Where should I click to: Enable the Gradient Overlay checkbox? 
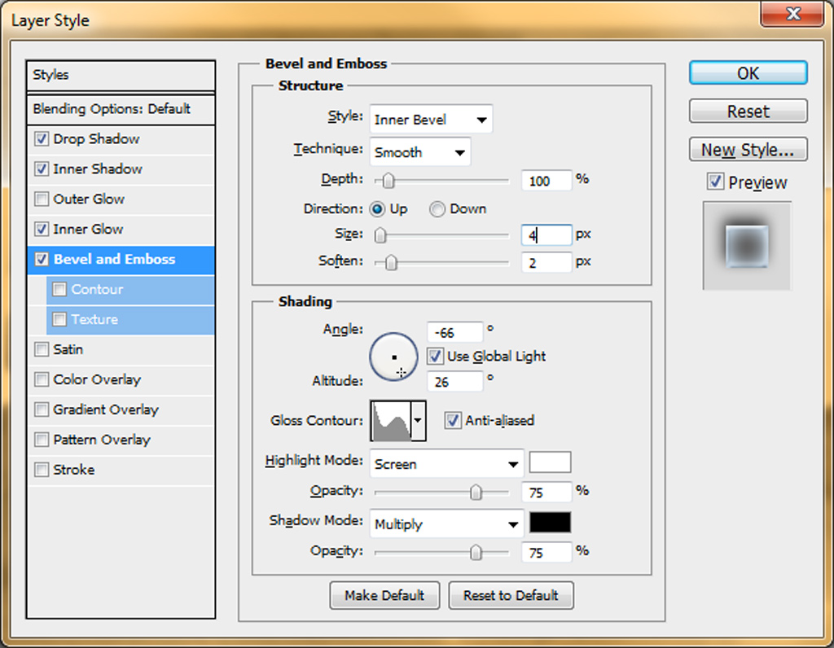[x=42, y=409]
